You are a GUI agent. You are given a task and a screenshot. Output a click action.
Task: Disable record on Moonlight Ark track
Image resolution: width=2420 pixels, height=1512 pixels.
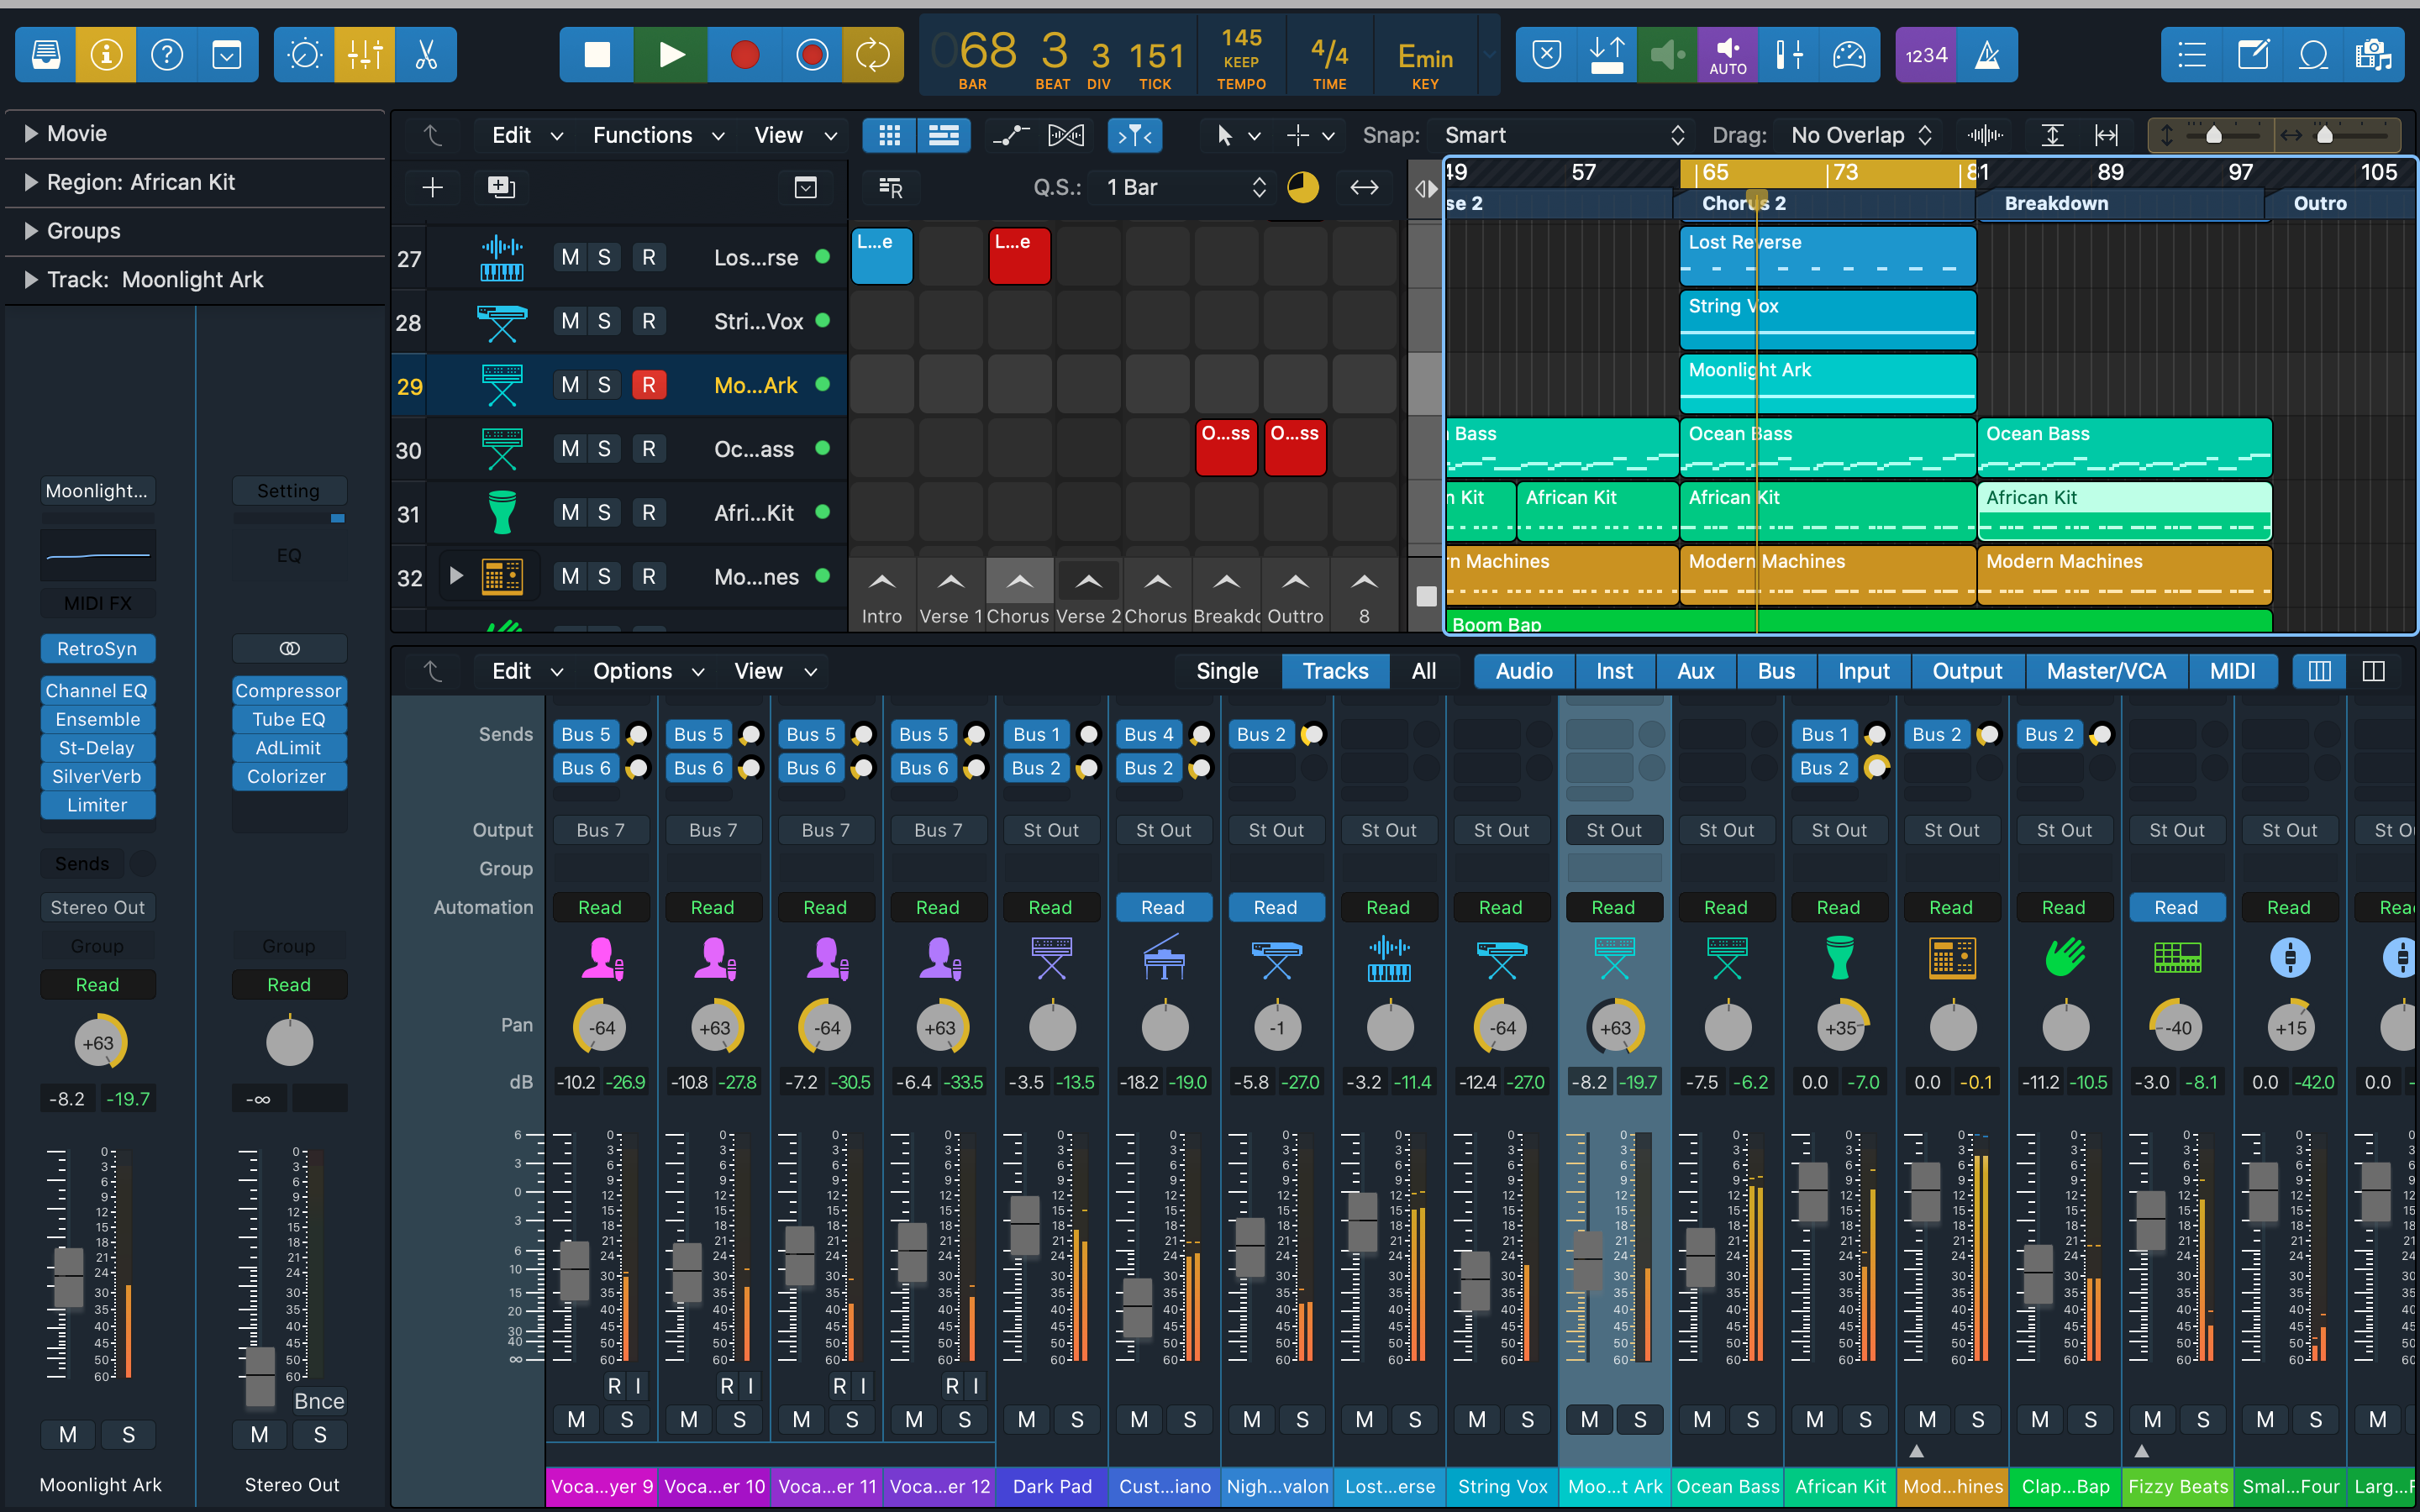coord(648,385)
